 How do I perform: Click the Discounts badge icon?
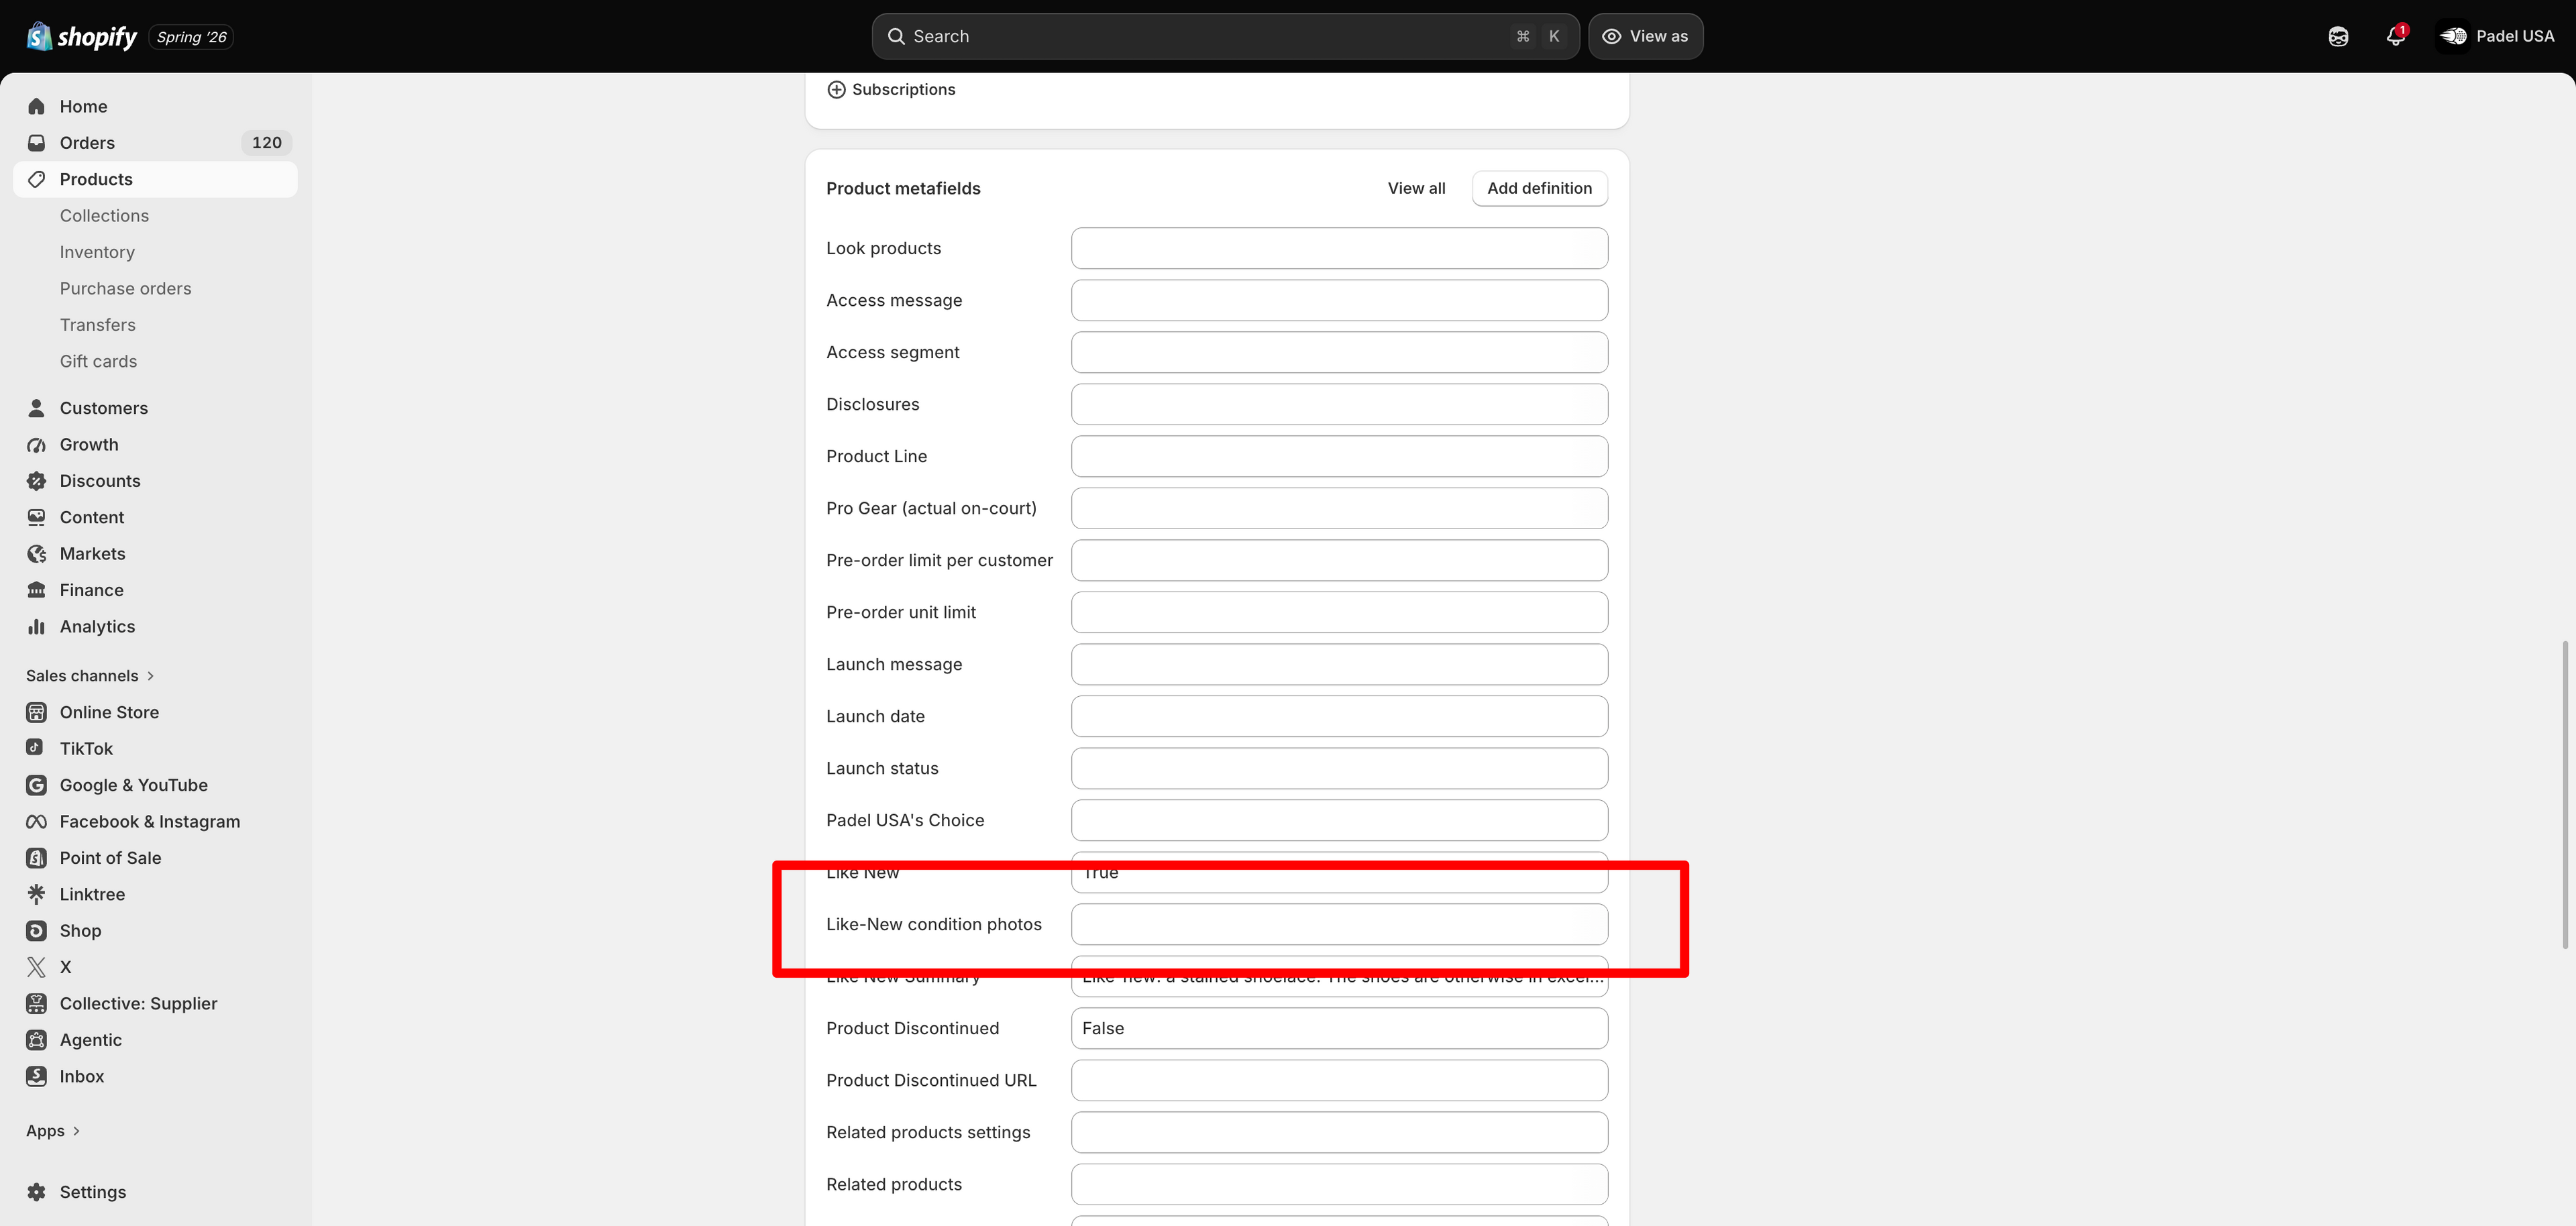tap(37, 481)
